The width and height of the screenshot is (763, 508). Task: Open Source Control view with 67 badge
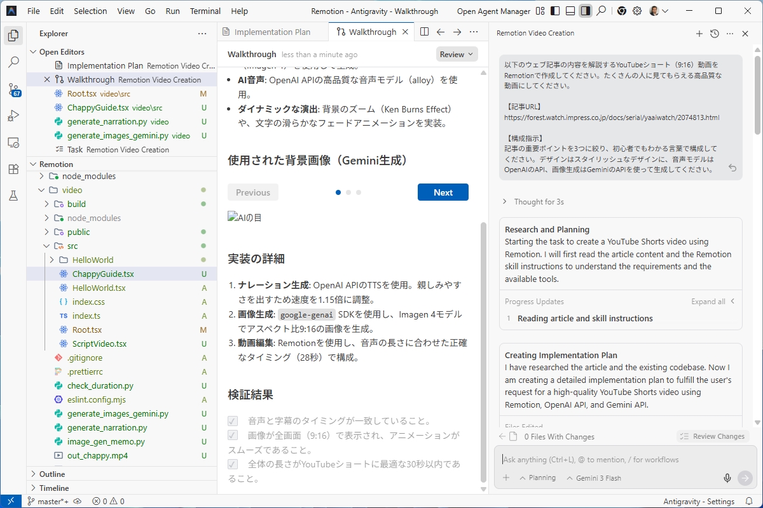(13, 89)
